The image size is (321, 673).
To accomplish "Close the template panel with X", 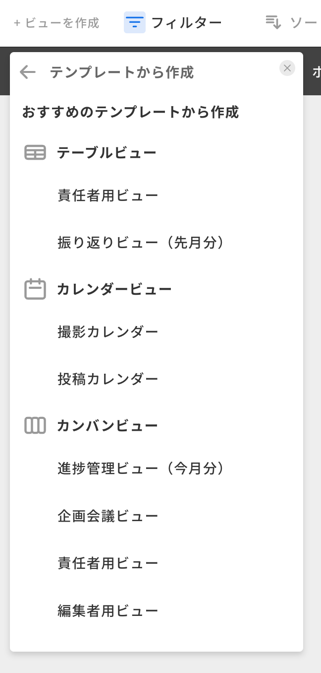I will [x=287, y=68].
